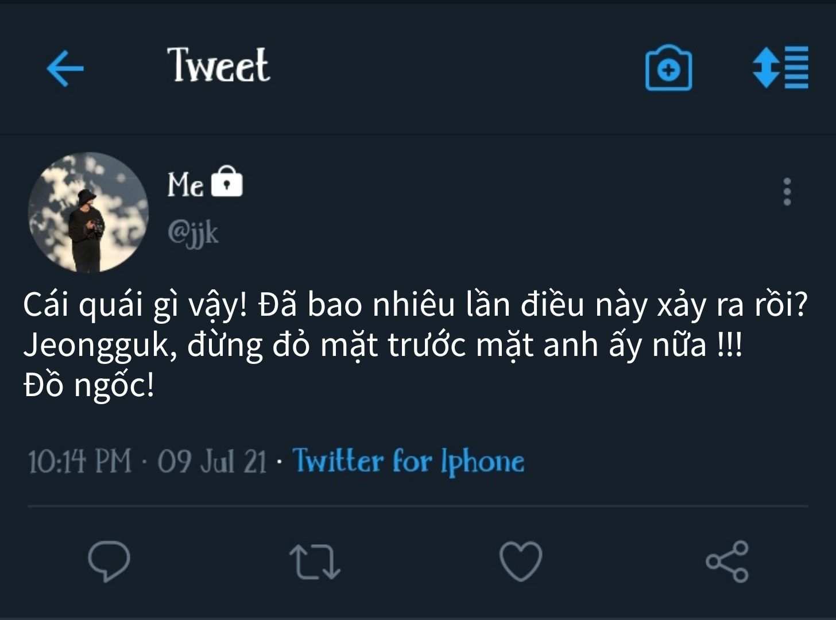Tap the blue up-down arrows list icon
The image size is (836, 620).
point(780,67)
